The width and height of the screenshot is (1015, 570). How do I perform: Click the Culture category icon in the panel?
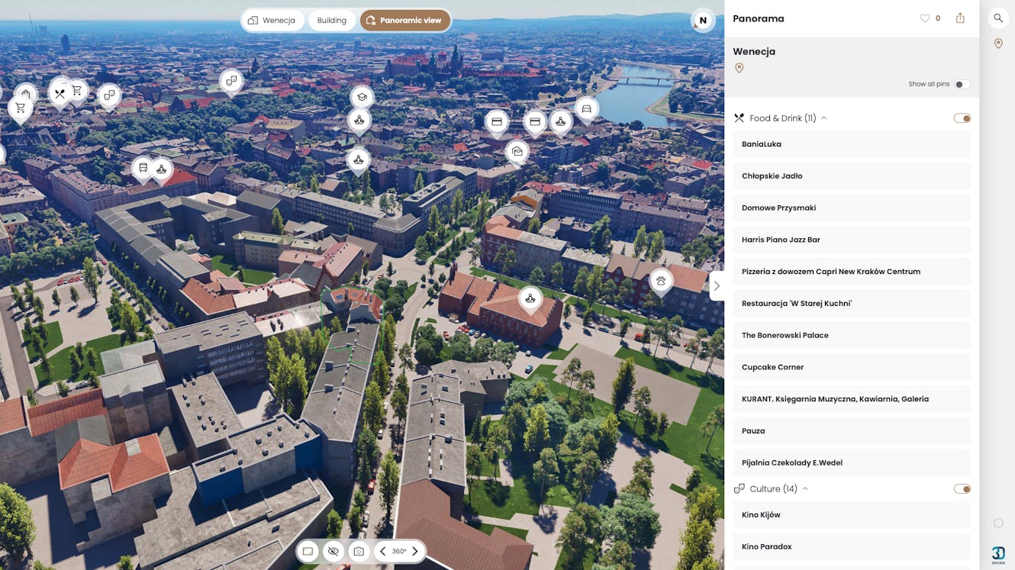click(x=738, y=488)
